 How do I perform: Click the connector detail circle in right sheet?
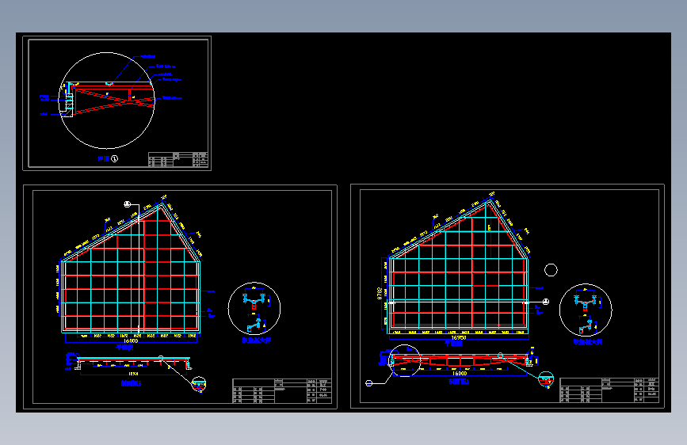tap(586, 310)
